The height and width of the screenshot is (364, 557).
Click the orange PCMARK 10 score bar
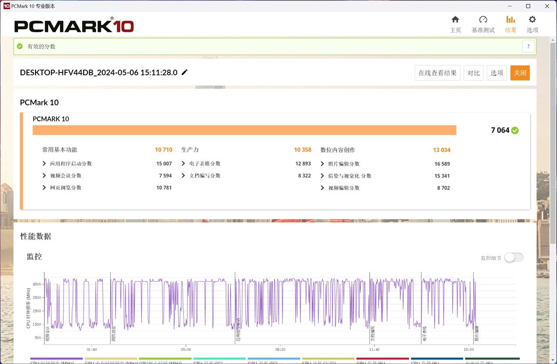[244, 130]
